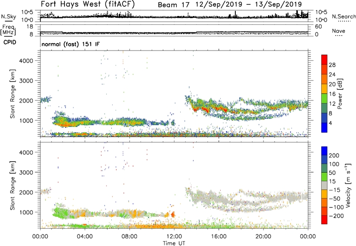Click the '16' value on Power colorbar
Screen dimensions: 356x246
pos(332,94)
